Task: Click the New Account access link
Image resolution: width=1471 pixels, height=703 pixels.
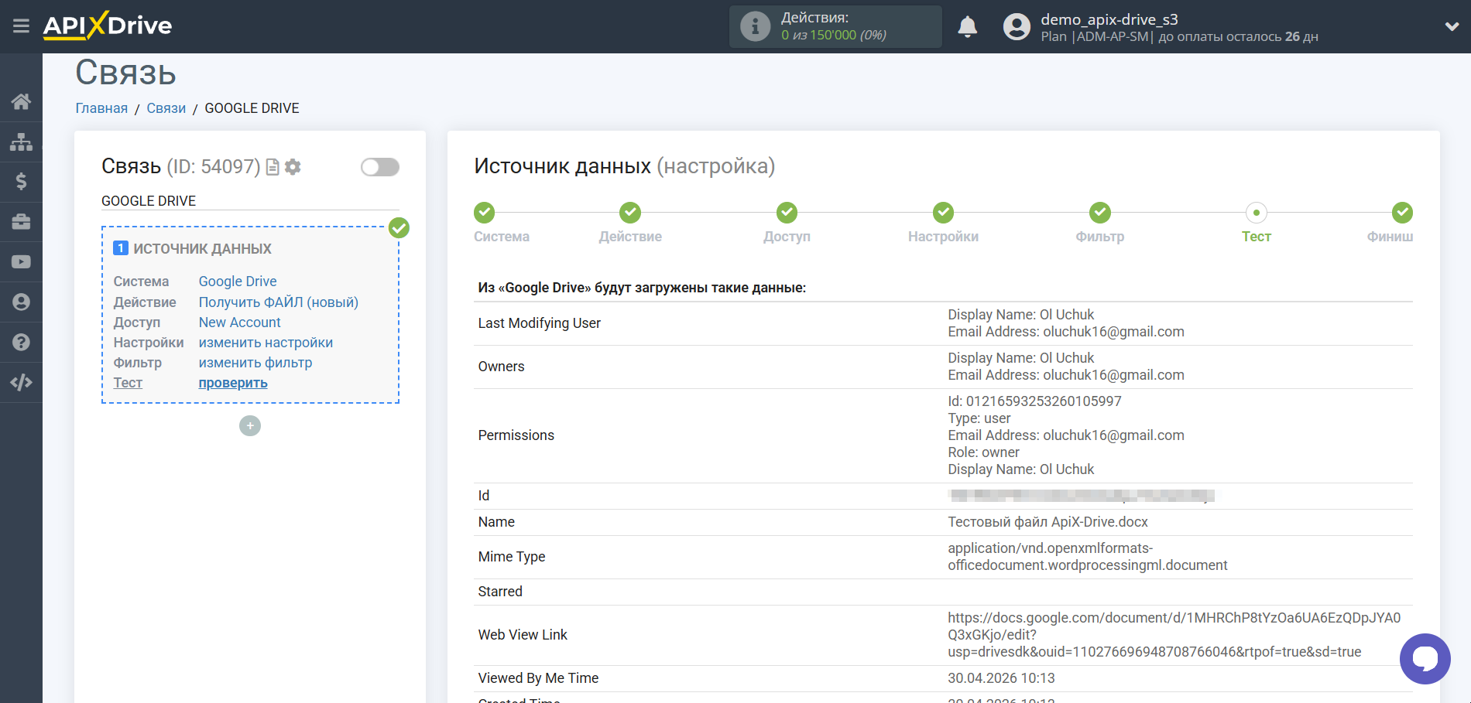Action: click(x=240, y=322)
